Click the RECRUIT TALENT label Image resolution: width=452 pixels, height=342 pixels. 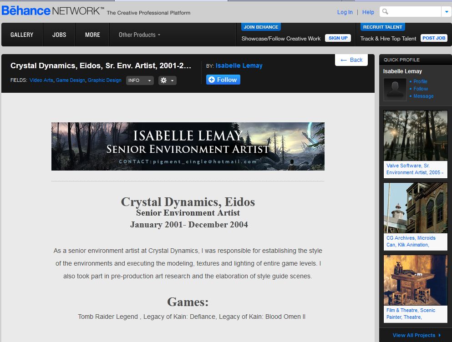click(x=382, y=27)
